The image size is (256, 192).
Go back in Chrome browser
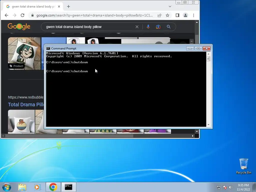(6, 15)
